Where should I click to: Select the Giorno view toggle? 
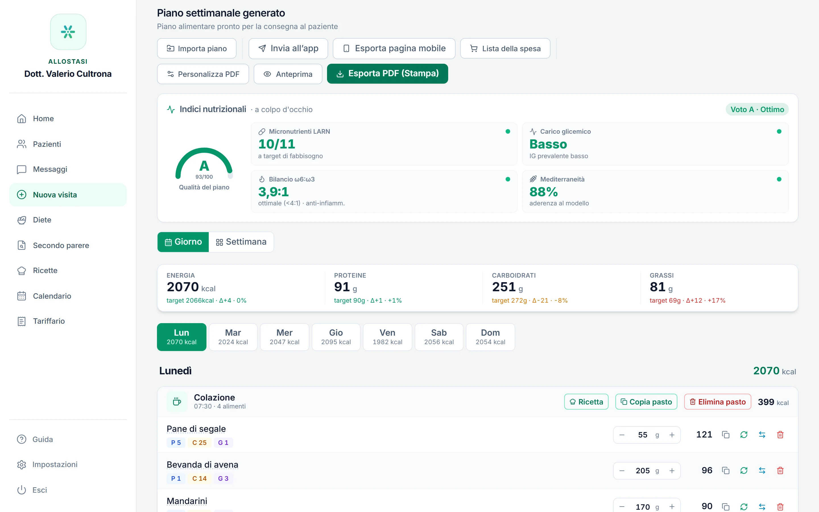[x=183, y=242]
